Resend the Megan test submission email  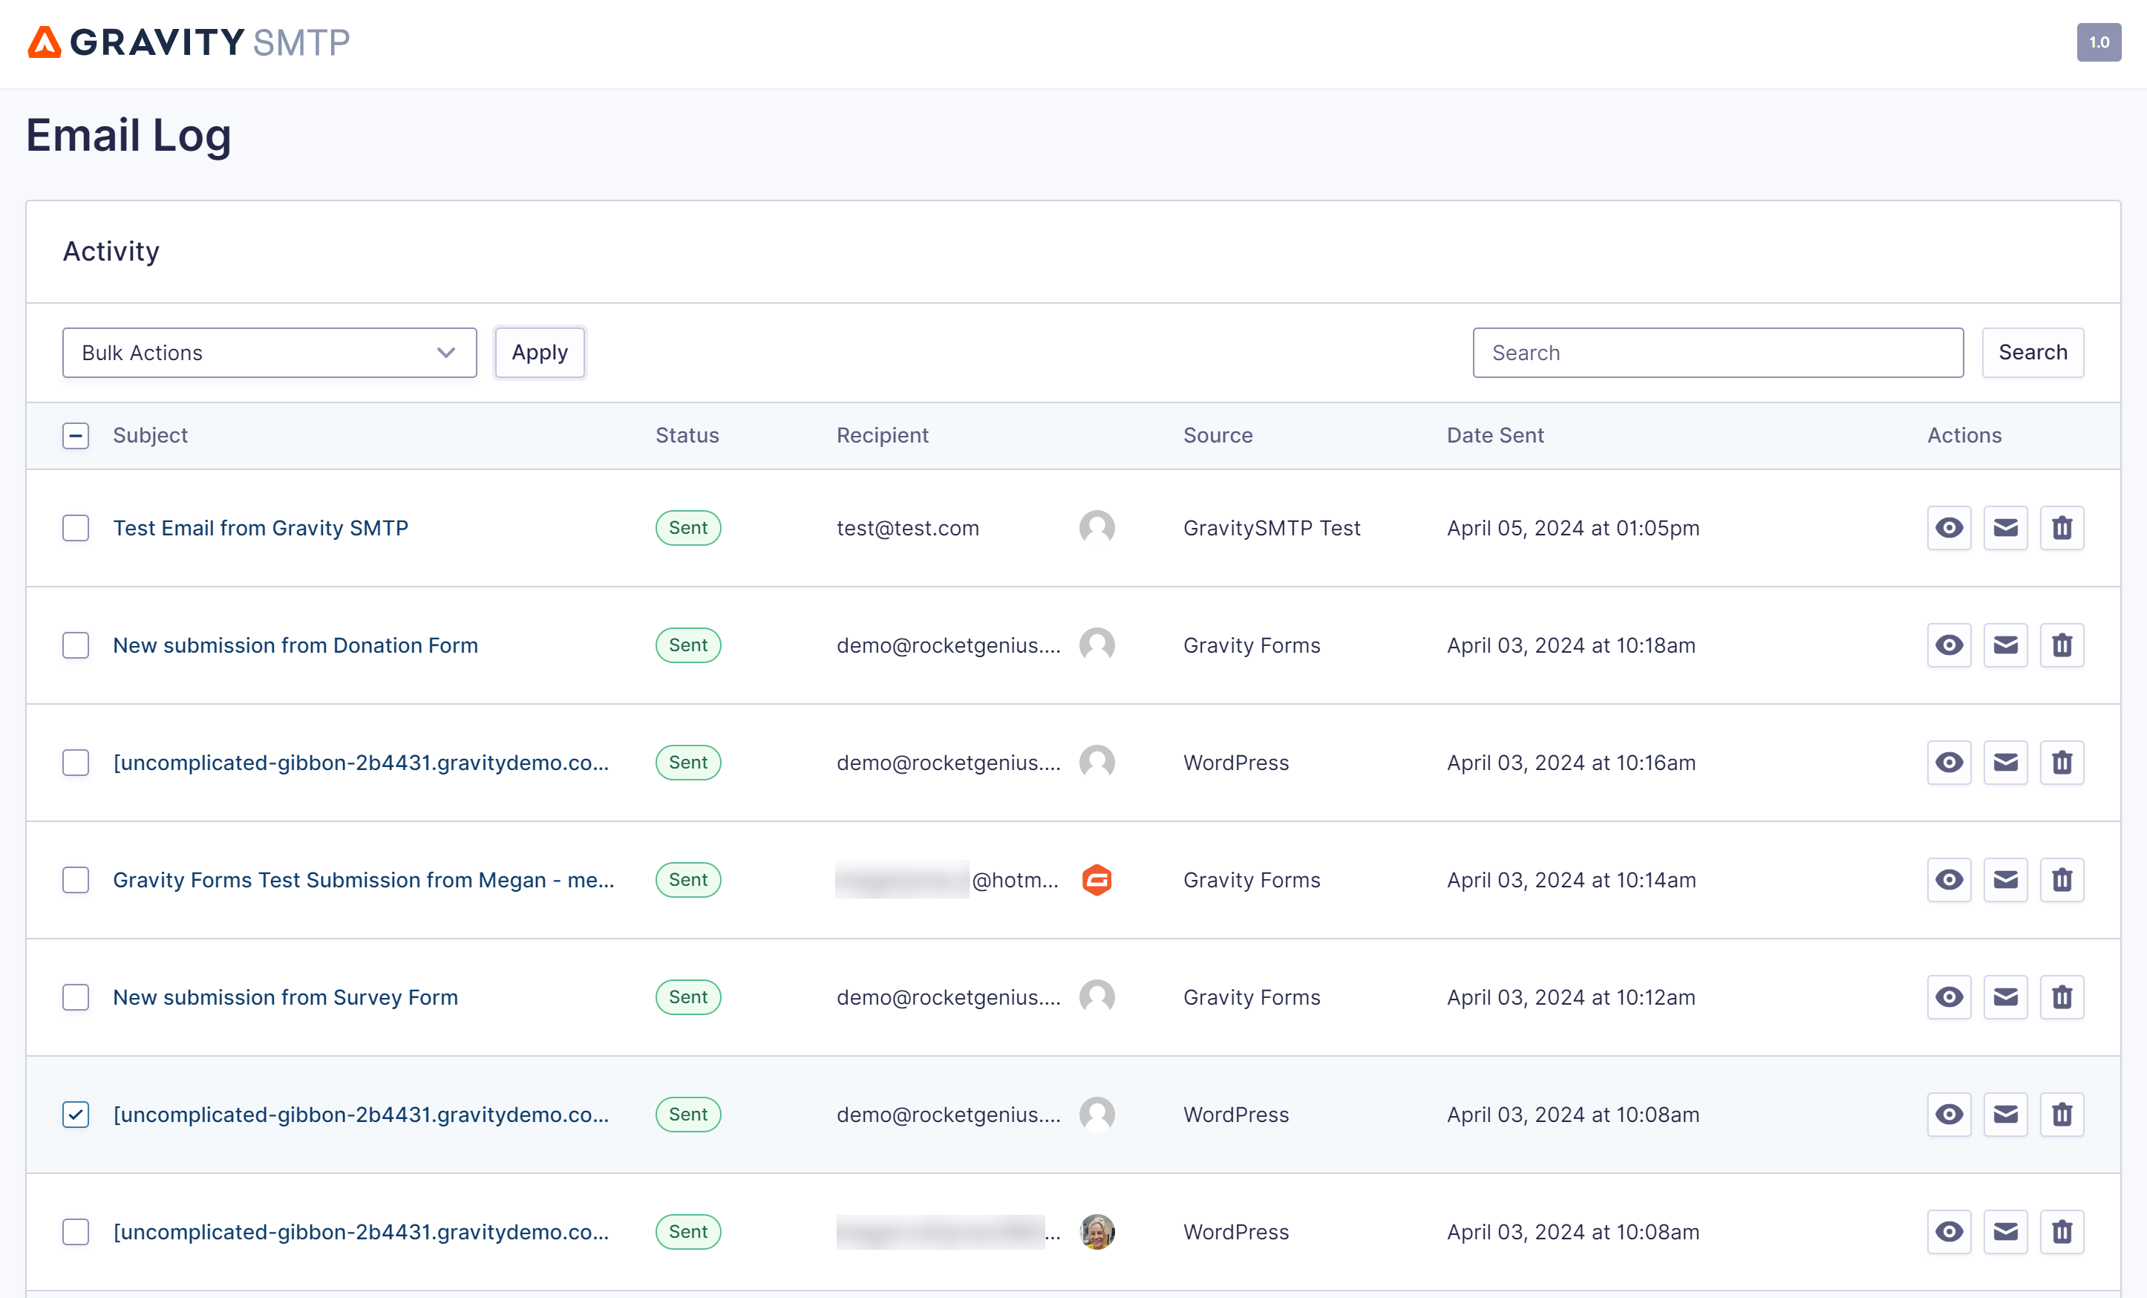pos(2006,880)
